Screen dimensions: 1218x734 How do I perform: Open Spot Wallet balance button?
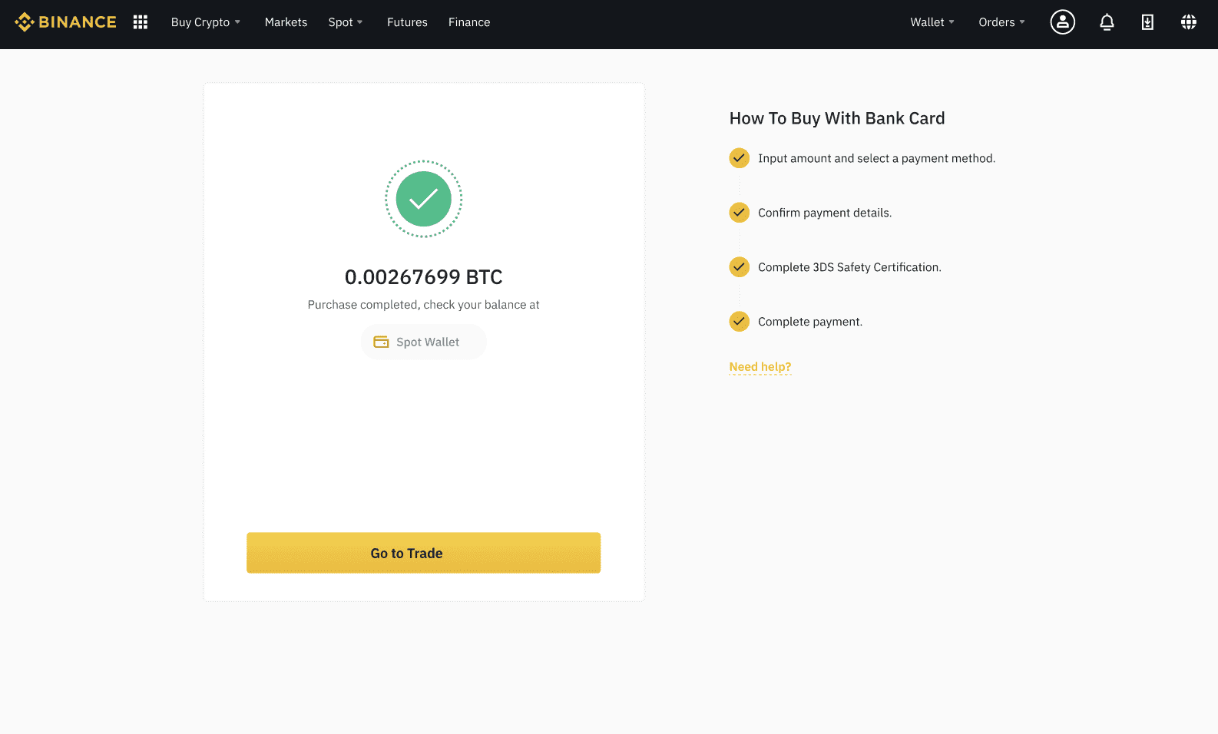pyautogui.click(x=424, y=342)
